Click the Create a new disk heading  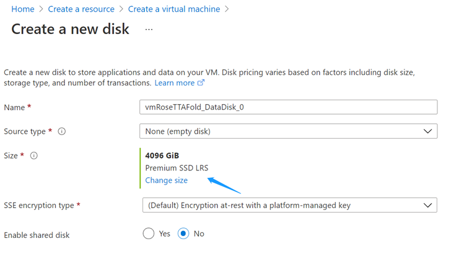pyautogui.click(x=70, y=29)
